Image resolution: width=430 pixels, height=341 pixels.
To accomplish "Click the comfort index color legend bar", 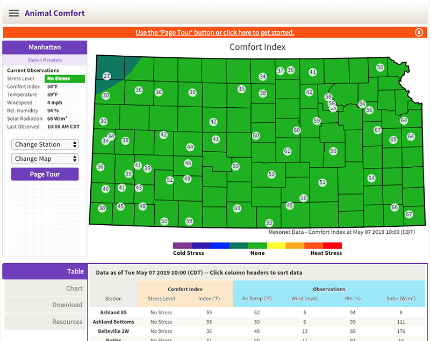I will (x=257, y=244).
